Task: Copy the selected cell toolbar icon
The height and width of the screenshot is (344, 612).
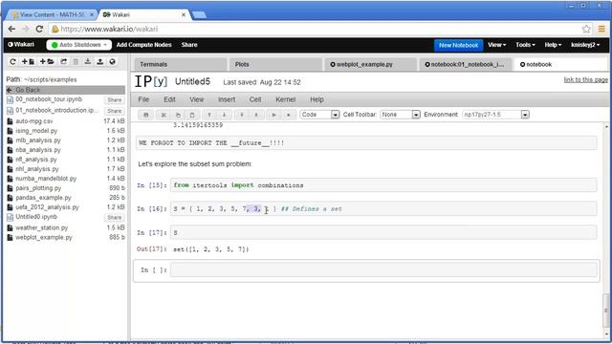Action: [178, 115]
